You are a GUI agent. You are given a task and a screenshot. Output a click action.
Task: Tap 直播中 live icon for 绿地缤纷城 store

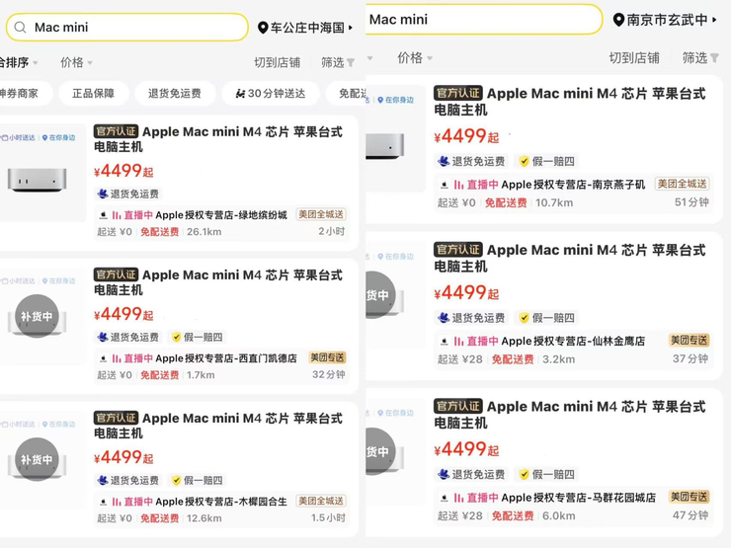[x=117, y=215]
